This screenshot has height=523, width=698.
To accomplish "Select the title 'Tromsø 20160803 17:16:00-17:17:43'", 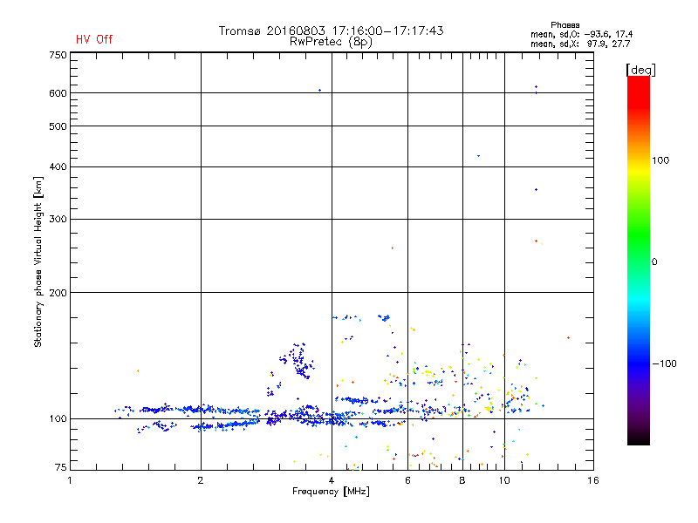I will tap(332, 31).
